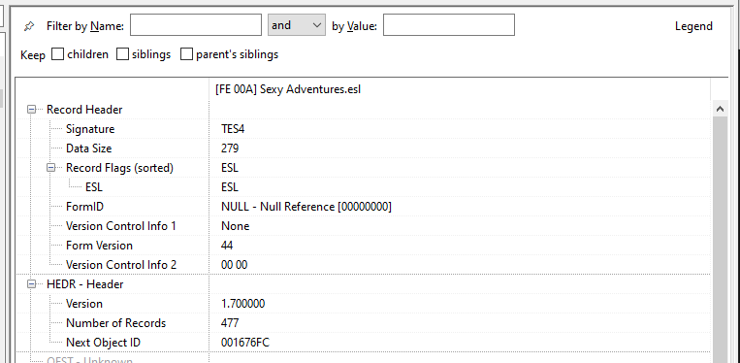Collapse the Record Header node
Viewport: 740px width, 363px height.
coord(32,110)
